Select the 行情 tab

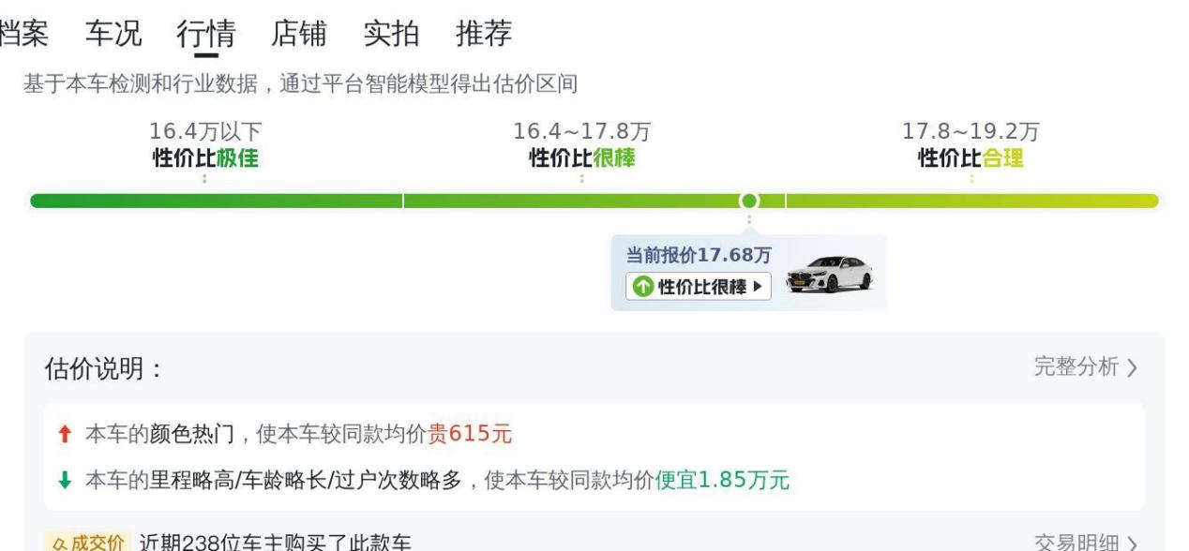206,33
